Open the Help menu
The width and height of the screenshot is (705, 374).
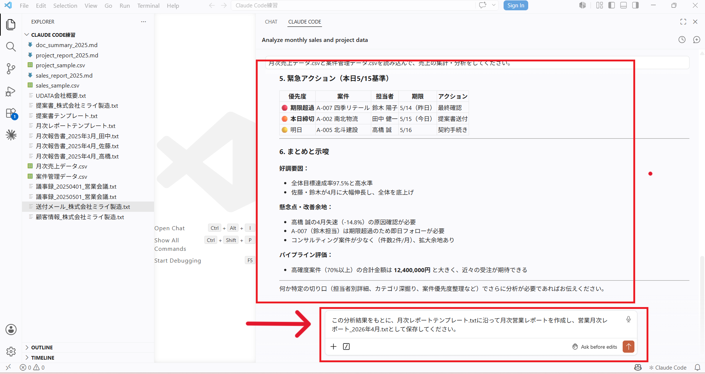pyautogui.click(x=173, y=6)
